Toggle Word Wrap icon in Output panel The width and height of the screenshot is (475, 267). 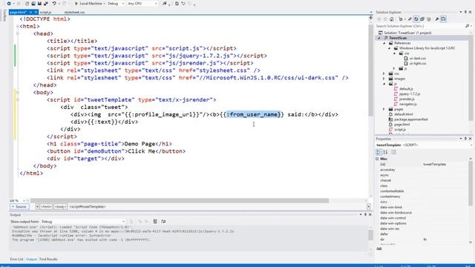coord(163,222)
